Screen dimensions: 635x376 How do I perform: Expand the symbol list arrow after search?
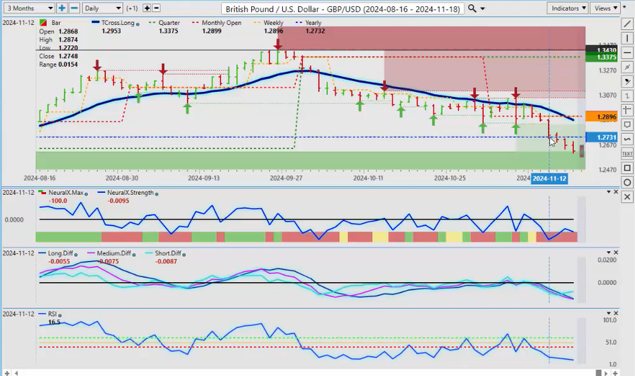point(483,8)
